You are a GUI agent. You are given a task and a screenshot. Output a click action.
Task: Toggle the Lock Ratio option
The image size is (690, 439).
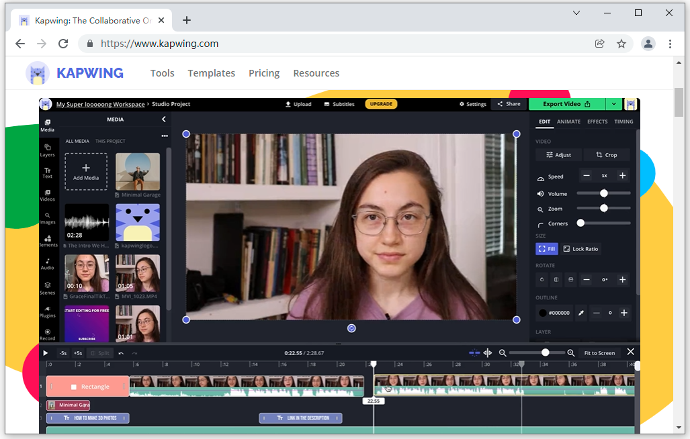coord(580,249)
